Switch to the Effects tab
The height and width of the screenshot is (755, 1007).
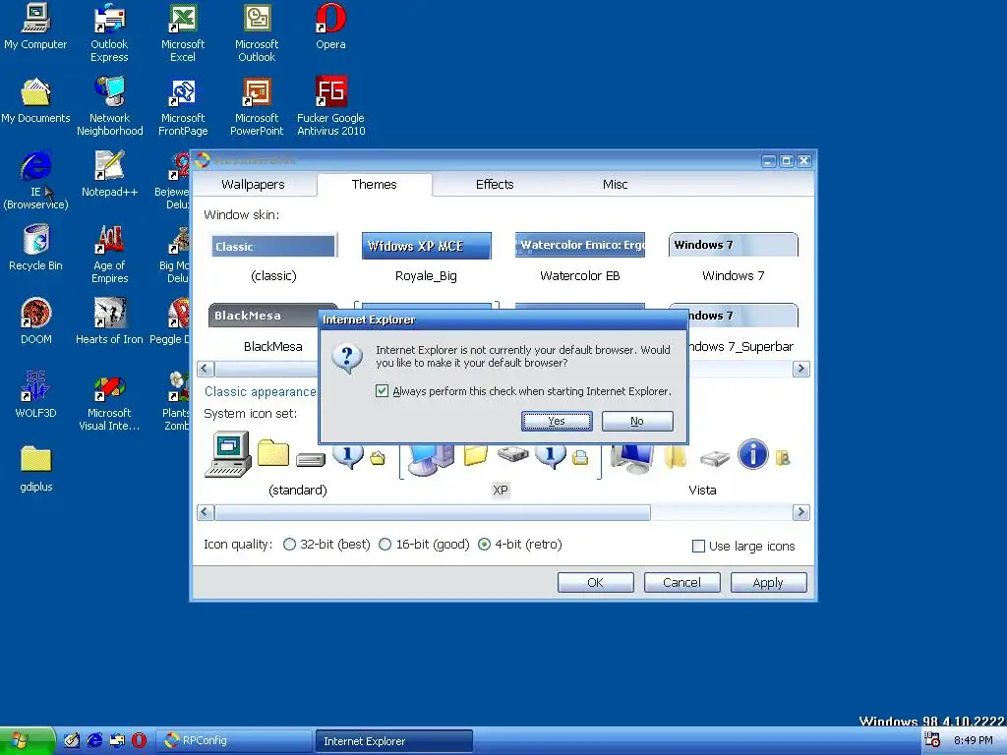[x=495, y=184]
